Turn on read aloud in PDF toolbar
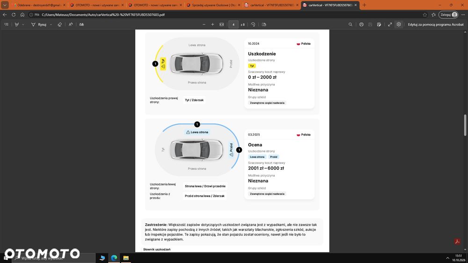468x263 pixels. coord(71,24)
